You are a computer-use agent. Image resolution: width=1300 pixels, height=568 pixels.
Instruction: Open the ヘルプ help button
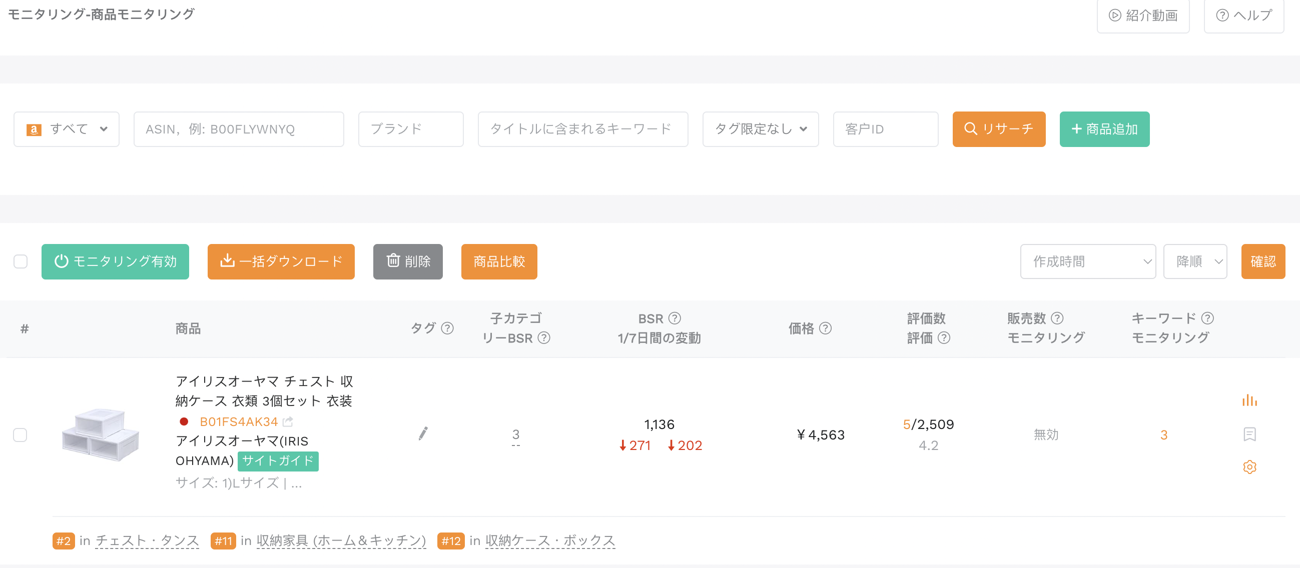1244,15
